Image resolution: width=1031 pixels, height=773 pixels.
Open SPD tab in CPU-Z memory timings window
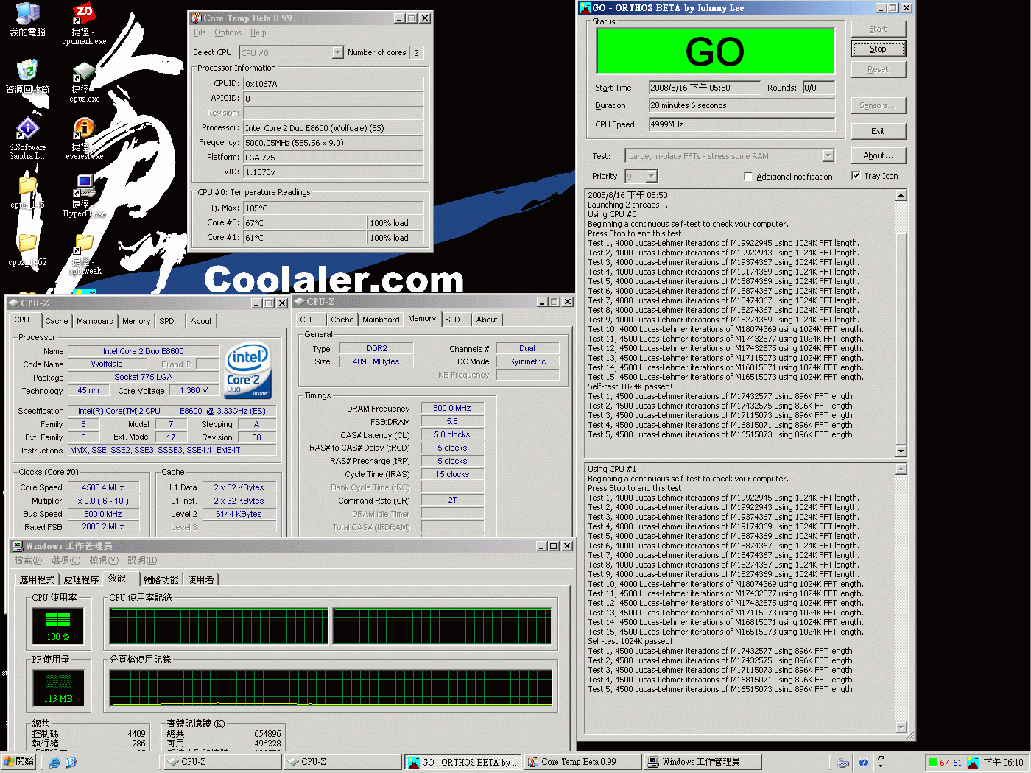(x=452, y=320)
